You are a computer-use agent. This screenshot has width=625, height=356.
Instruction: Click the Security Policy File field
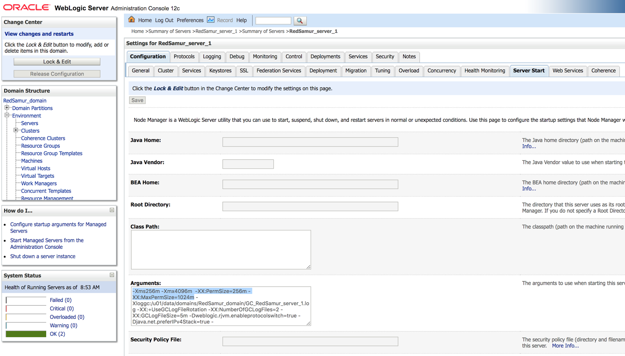pyautogui.click(x=310, y=342)
